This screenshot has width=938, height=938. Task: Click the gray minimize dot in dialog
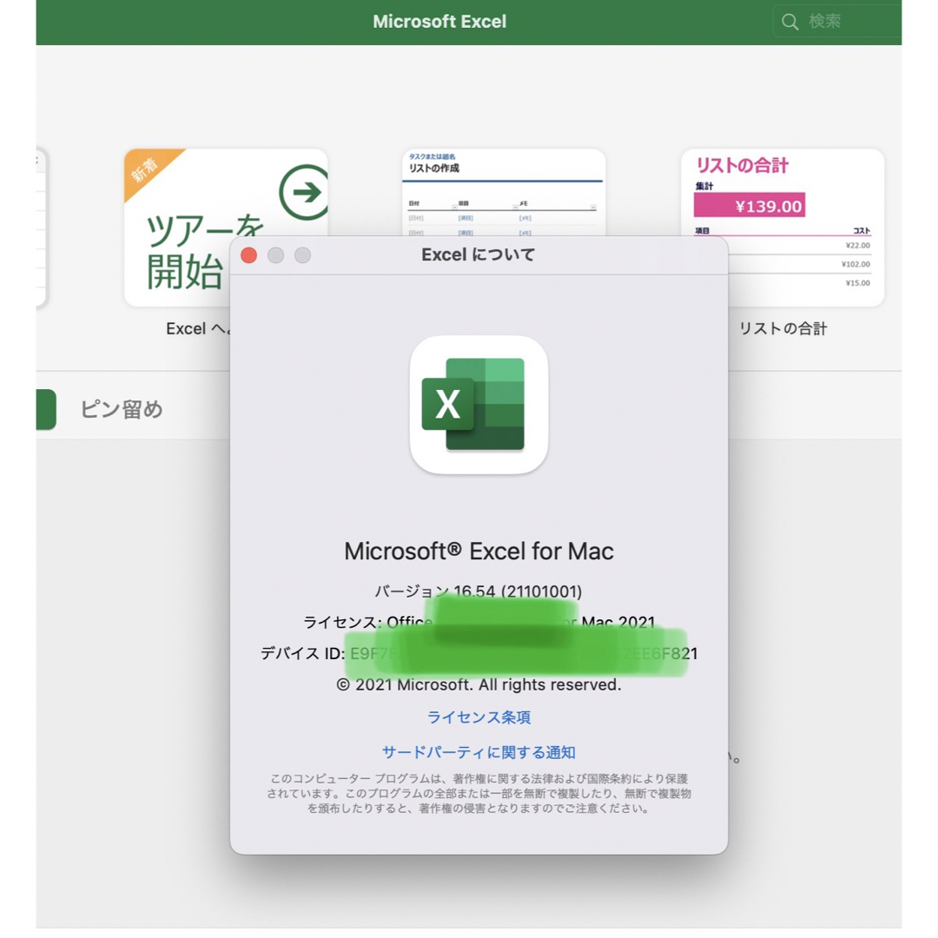tap(276, 255)
